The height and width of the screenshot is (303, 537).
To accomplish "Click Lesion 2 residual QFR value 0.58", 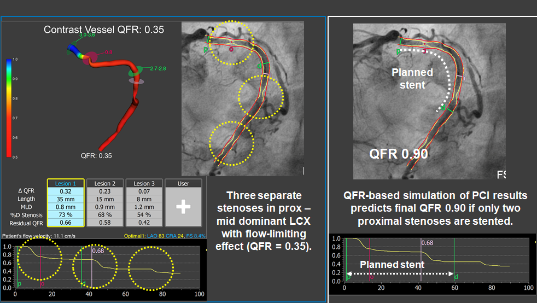I will pos(105,222).
